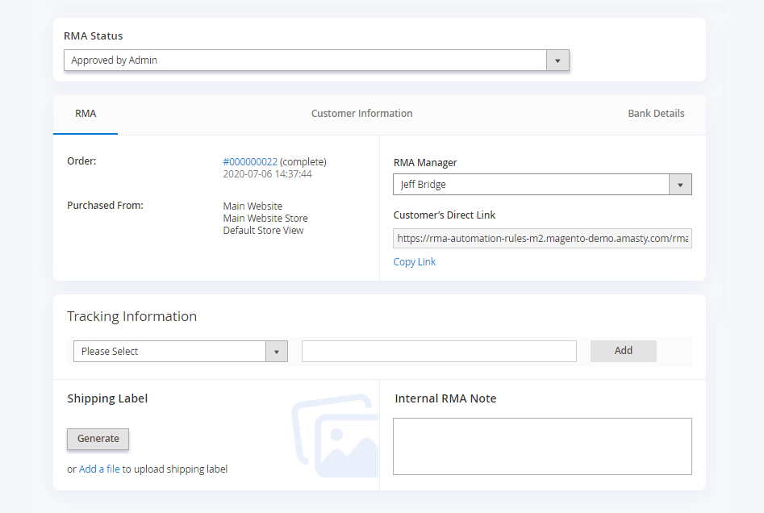Generate a shipping label
764x513 pixels.
[x=98, y=439]
